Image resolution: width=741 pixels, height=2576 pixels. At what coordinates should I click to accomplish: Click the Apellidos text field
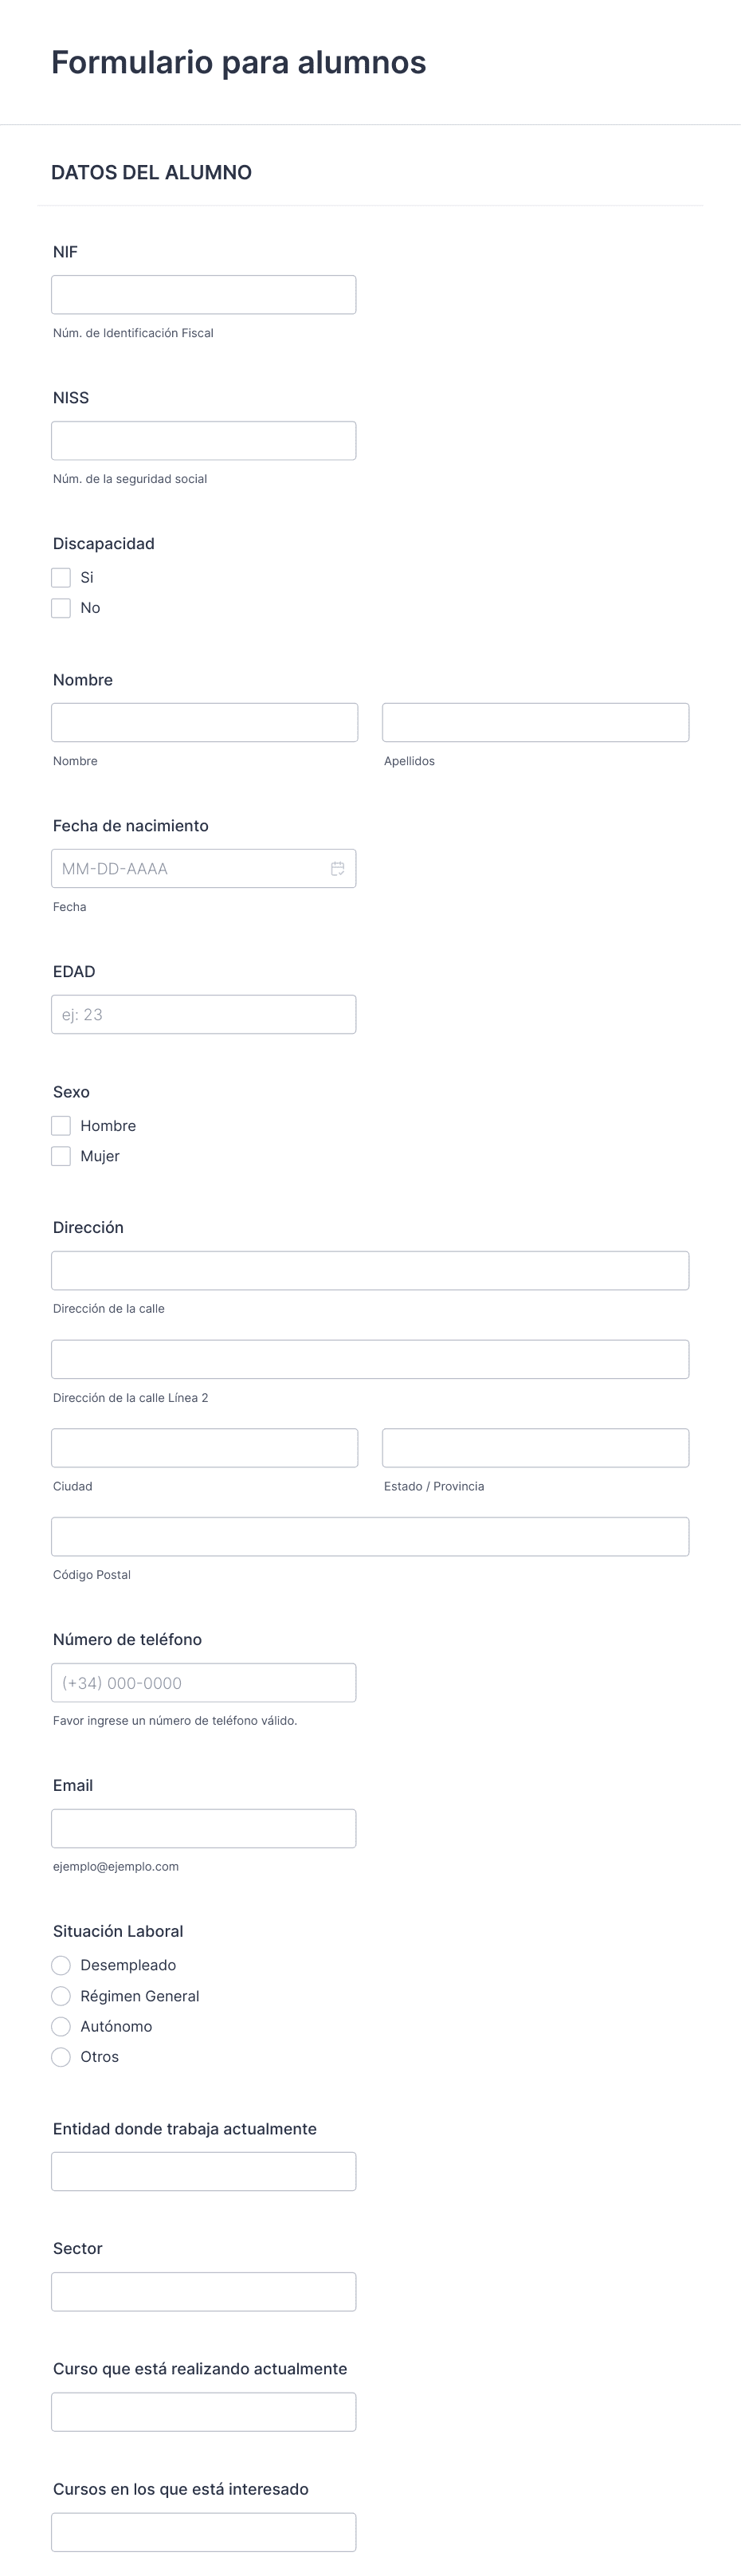click(535, 721)
